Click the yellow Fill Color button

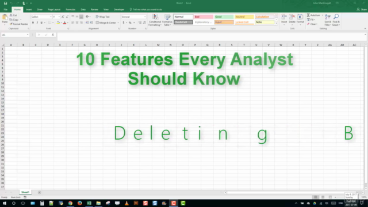click(58, 23)
